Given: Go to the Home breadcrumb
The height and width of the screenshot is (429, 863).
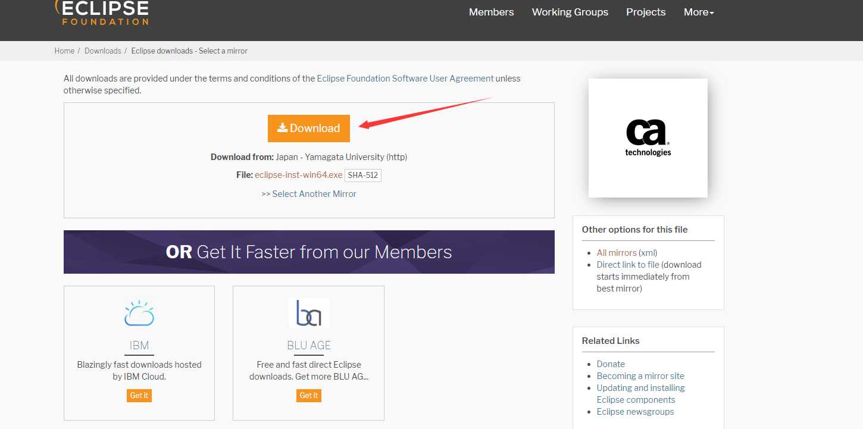Looking at the screenshot, I should (64, 51).
